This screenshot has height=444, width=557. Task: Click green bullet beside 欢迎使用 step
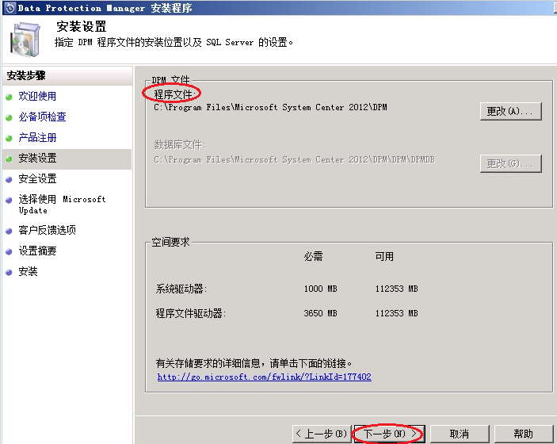(9, 97)
